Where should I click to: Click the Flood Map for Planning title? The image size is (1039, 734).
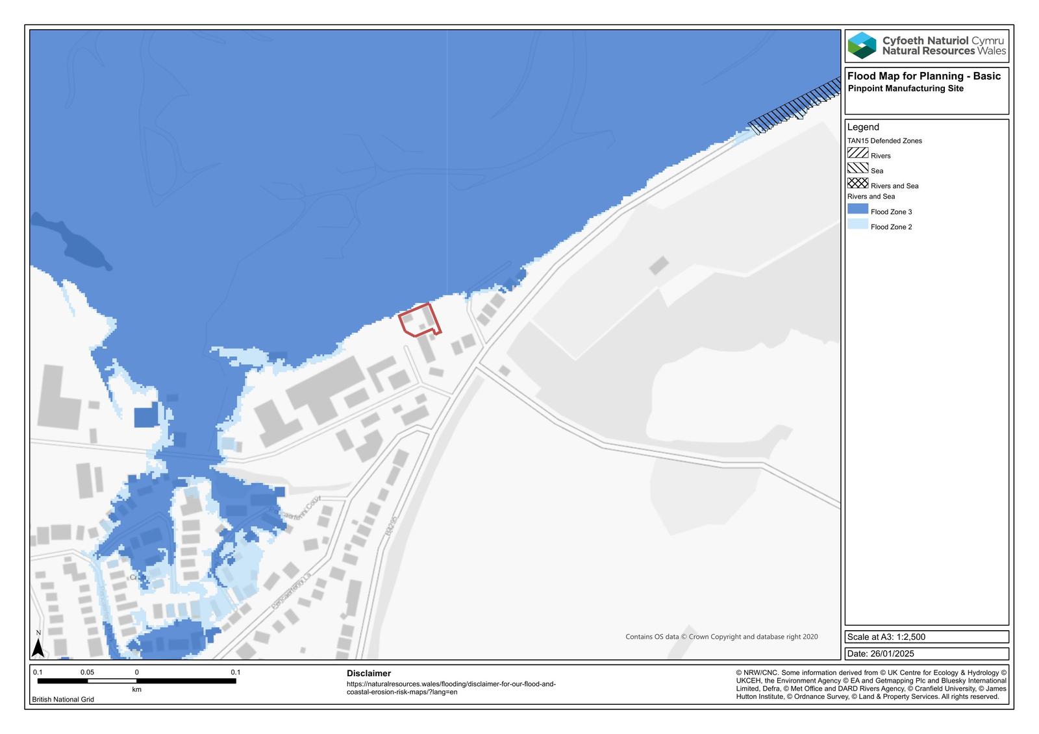pyautogui.click(x=923, y=76)
